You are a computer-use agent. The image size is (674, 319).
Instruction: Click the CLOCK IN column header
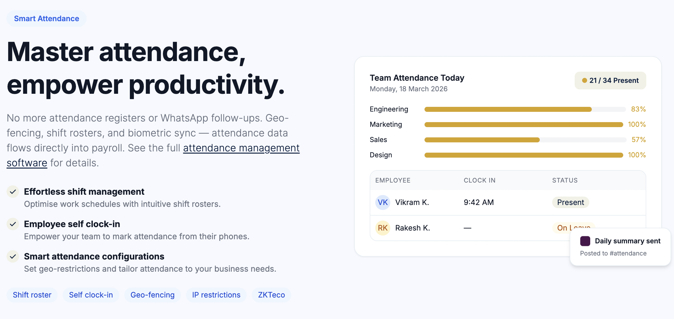(x=479, y=180)
